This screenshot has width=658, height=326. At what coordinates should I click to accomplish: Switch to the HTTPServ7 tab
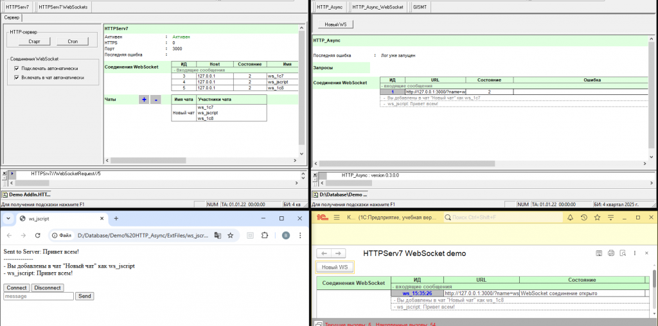point(17,7)
